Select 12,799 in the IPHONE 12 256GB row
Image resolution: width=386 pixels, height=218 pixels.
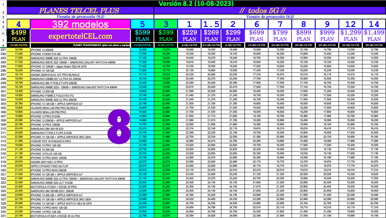[x=374, y=50]
